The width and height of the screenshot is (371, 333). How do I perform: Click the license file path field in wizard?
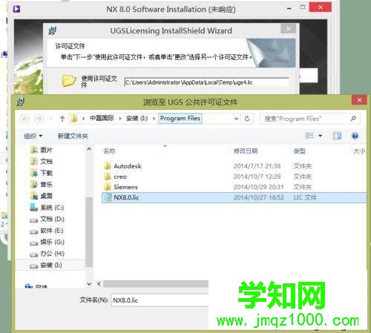click(x=206, y=82)
